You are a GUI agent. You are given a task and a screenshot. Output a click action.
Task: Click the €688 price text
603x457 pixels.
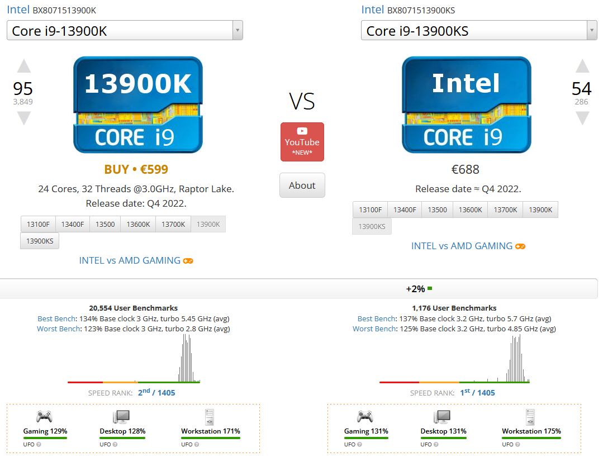click(466, 169)
